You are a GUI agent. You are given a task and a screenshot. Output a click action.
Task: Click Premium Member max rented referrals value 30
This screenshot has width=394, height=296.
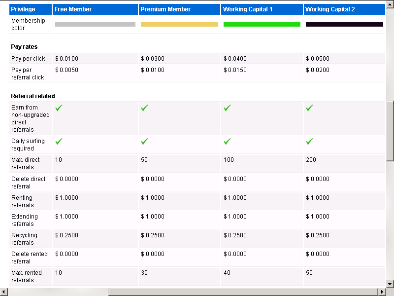[x=144, y=273]
